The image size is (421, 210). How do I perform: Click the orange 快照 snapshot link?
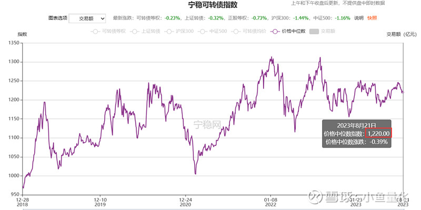tap(372, 18)
